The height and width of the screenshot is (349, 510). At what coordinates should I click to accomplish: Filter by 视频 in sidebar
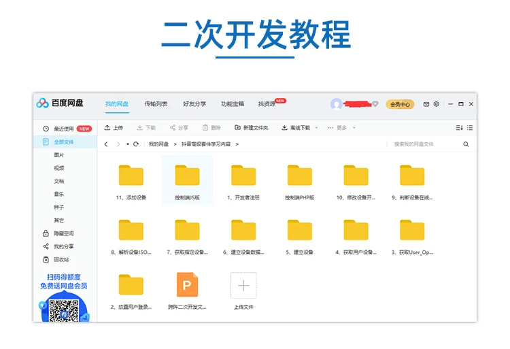(x=59, y=168)
